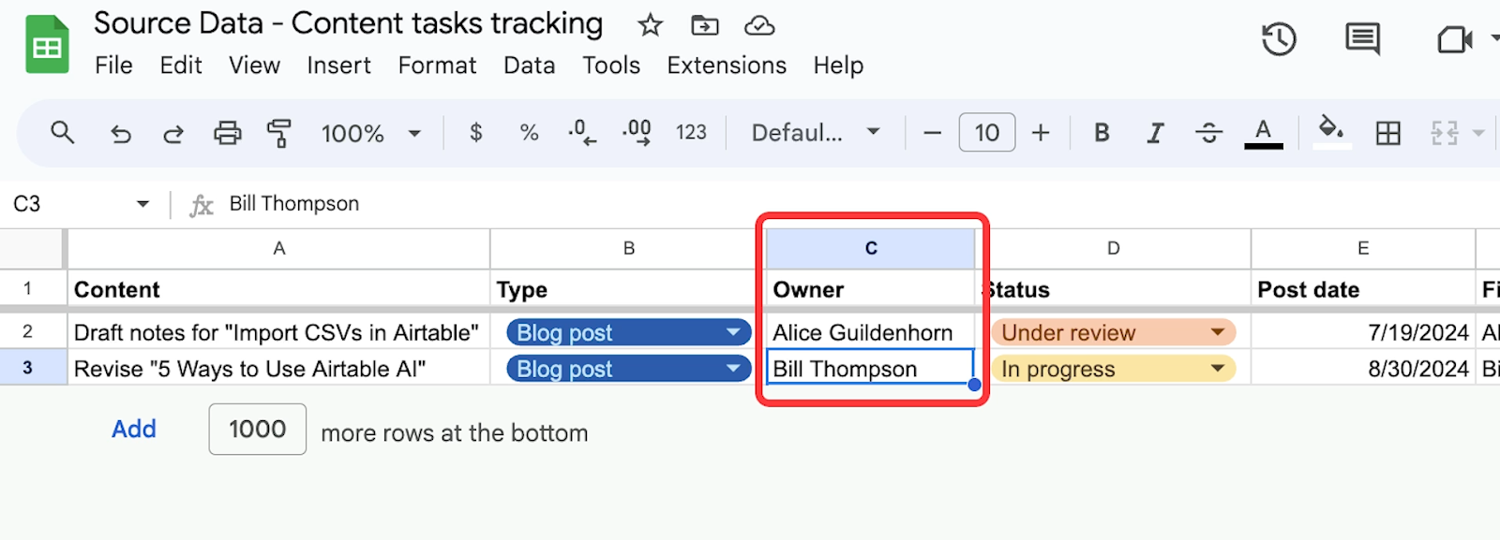
Task: Undo the last action
Action: [121, 134]
